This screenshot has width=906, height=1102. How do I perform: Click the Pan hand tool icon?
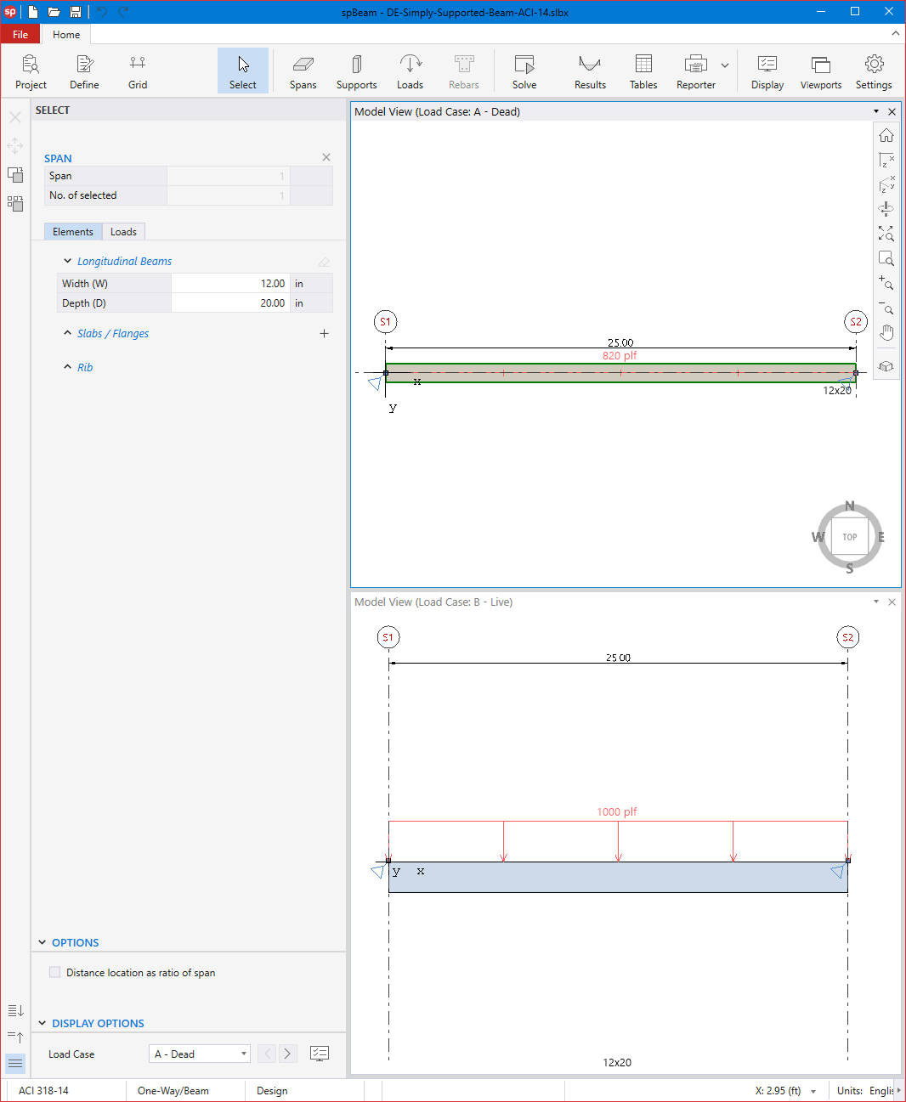pyautogui.click(x=886, y=332)
